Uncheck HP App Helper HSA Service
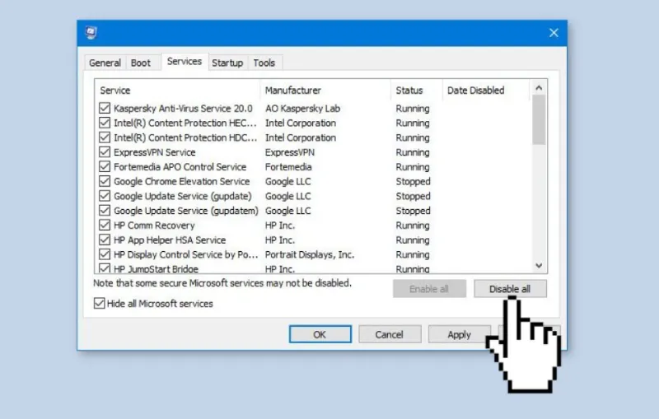This screenshot has width=659, height=419. click(105, 240)
